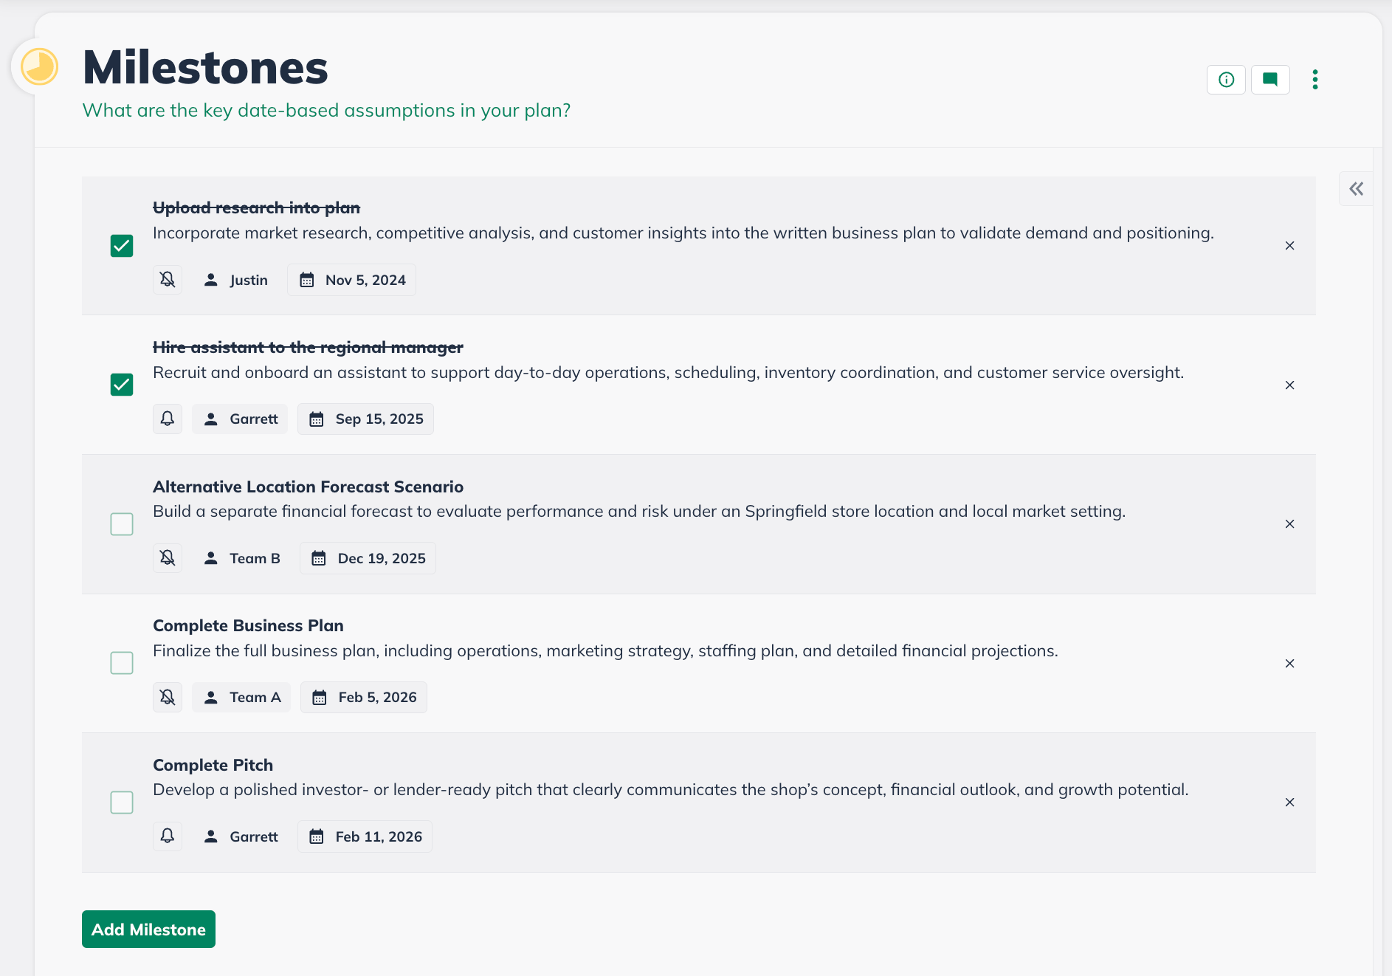
Task: Click the Add Milestone button
Action: 148,929
